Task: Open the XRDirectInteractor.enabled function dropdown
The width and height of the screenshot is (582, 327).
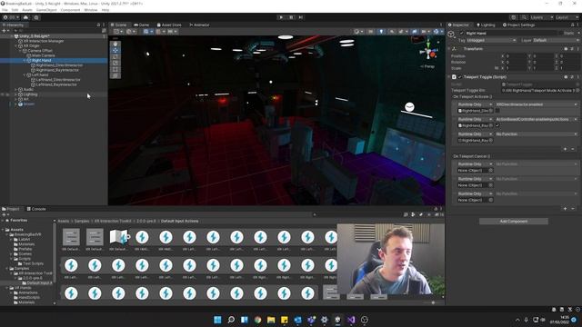Action: (537, 104)
